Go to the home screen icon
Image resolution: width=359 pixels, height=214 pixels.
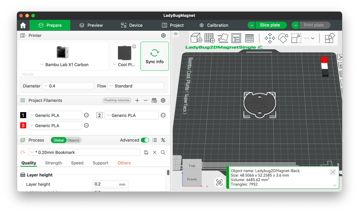pos(23,25)
